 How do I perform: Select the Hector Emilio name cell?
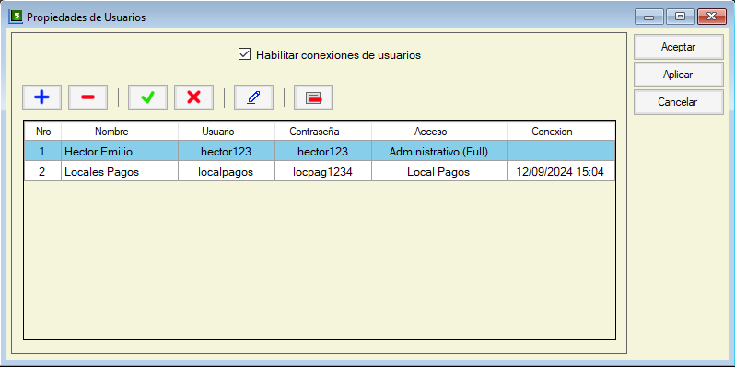pyautogui.click(x=120, y=152)
